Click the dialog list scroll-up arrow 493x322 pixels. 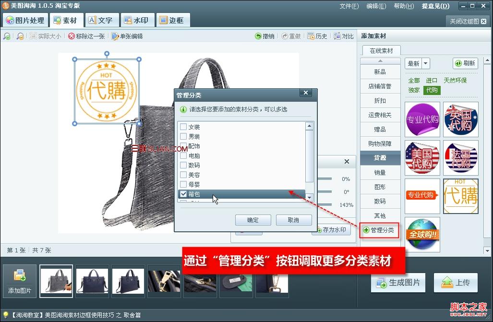pyautogui.click(x=309, y=126)
